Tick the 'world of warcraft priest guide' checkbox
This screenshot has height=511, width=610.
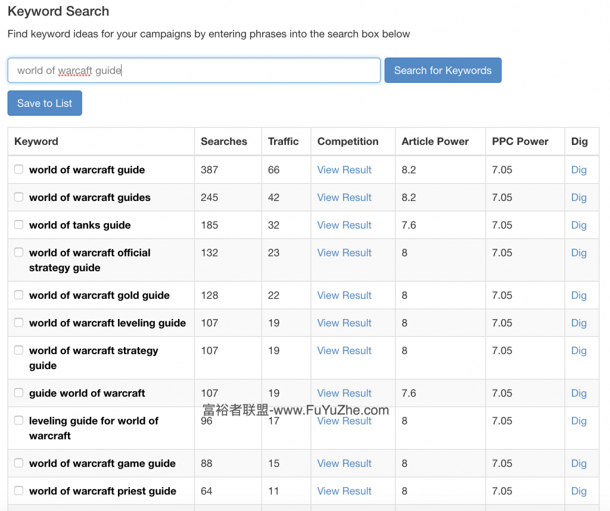click(x=18, y=490)
